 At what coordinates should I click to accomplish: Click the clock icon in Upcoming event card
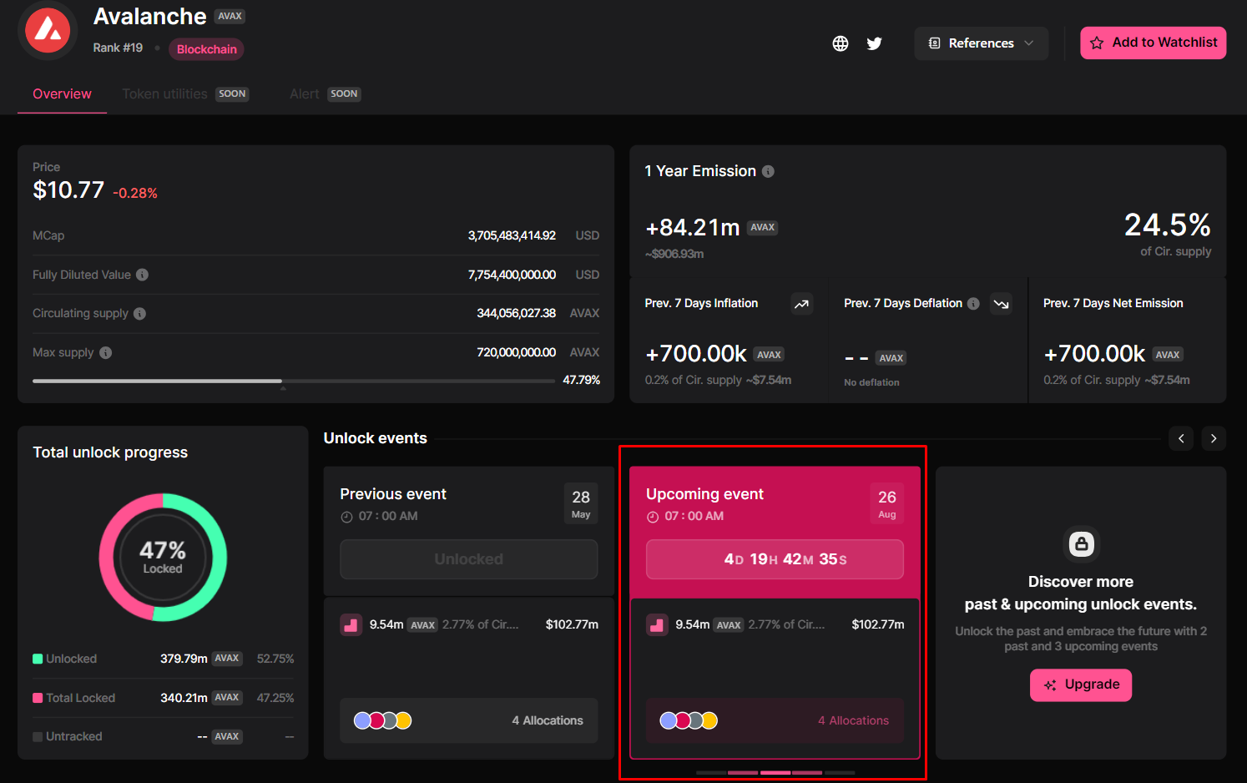[x=653, y=517]
